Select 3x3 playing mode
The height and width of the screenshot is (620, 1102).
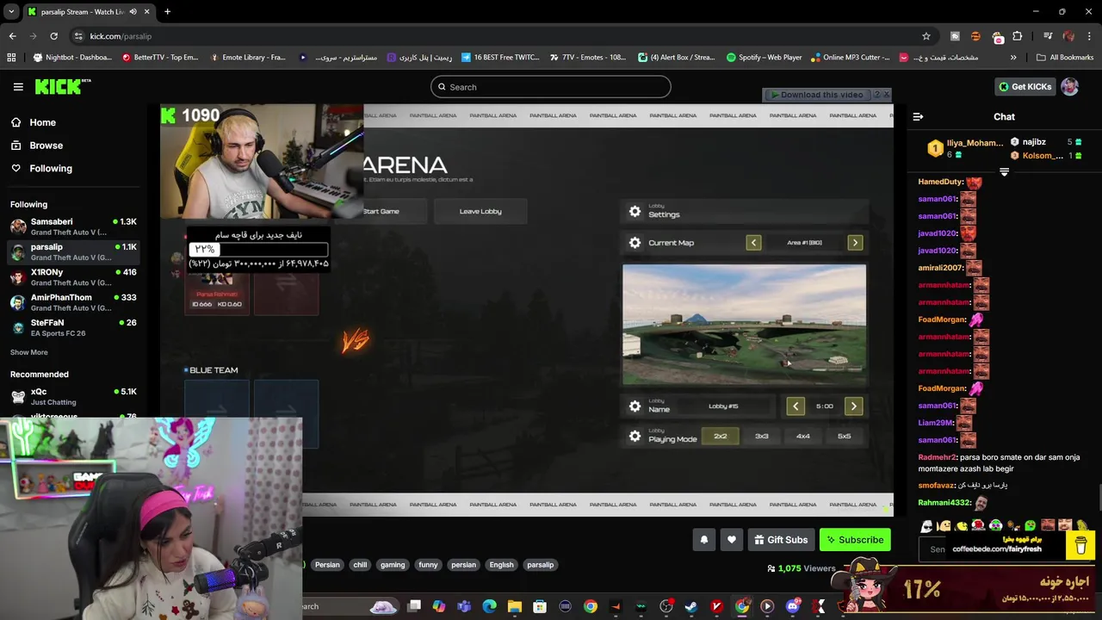762,437
